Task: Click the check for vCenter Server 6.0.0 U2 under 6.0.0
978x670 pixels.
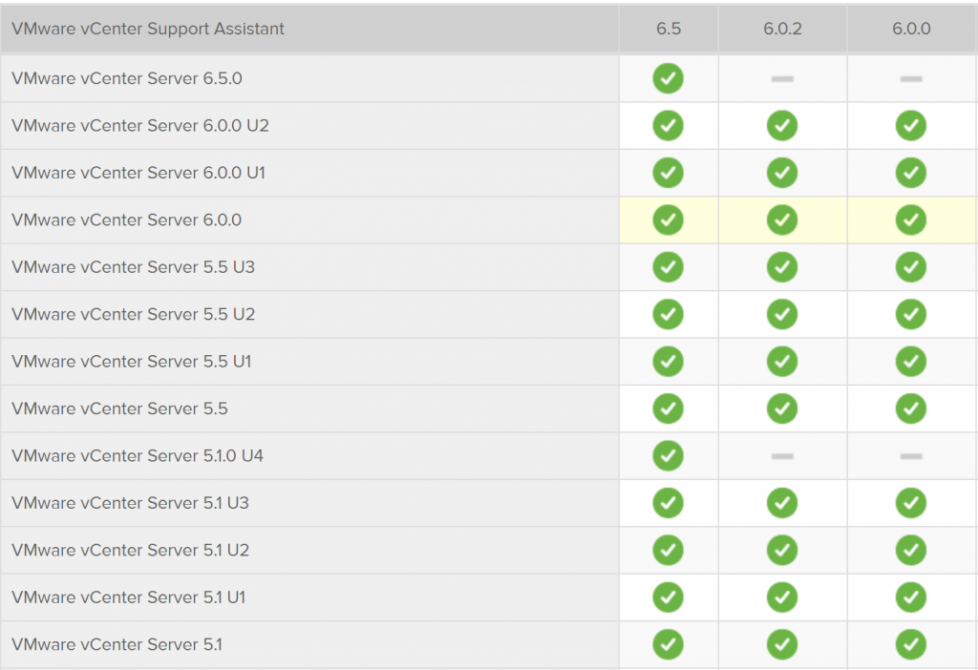Action: point(911,126)
